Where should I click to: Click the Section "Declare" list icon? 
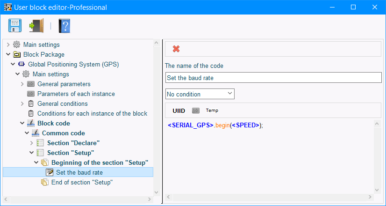[40, 143]
